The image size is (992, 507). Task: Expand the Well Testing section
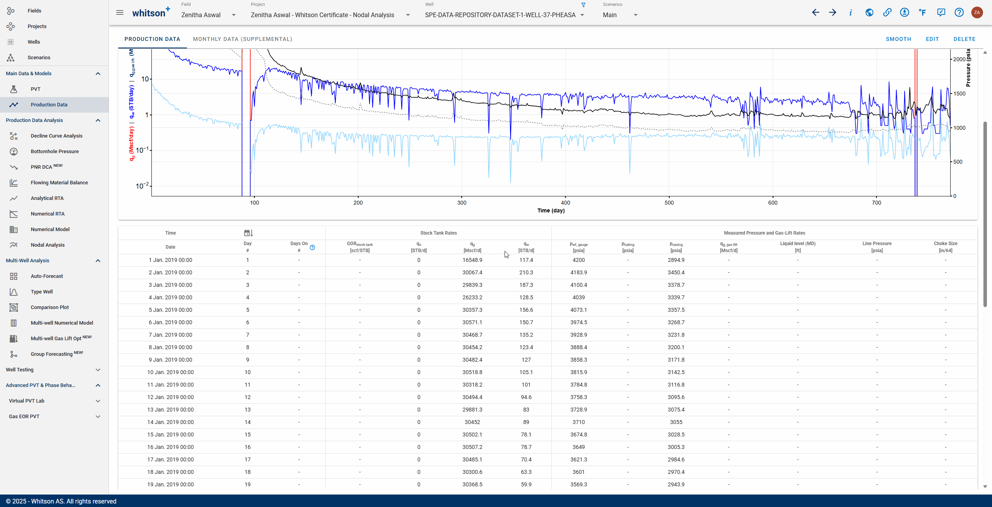[98, 370]
